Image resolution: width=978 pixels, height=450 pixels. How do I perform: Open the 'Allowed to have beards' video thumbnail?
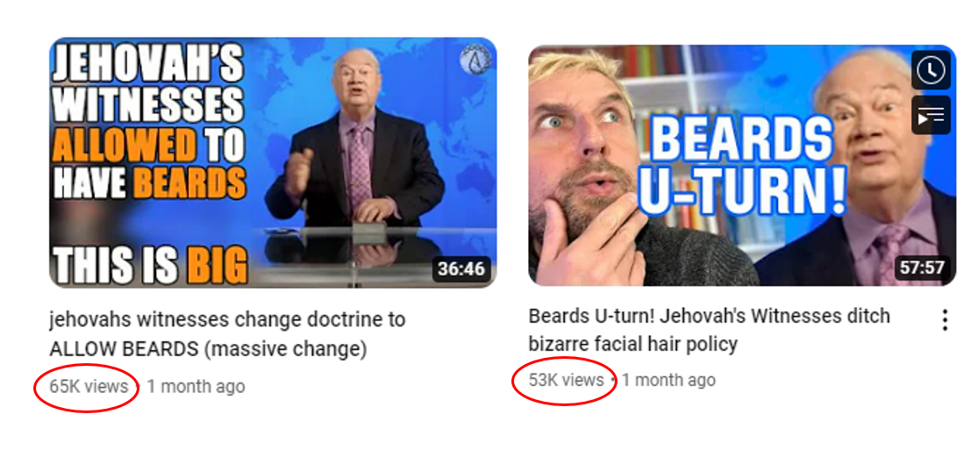tap(273, 163)
